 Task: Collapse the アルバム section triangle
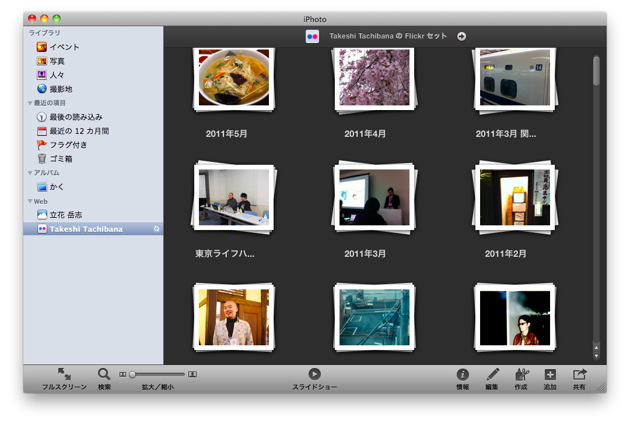click(x=30, y=174)
